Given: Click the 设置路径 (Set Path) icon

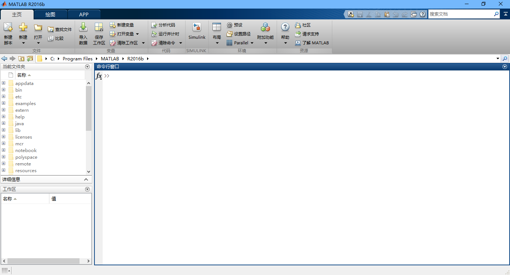Looking at the screenshot, I should (x=230, y=34).
